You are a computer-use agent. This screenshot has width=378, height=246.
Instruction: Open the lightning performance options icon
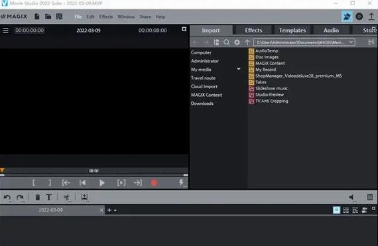point(182,182)
